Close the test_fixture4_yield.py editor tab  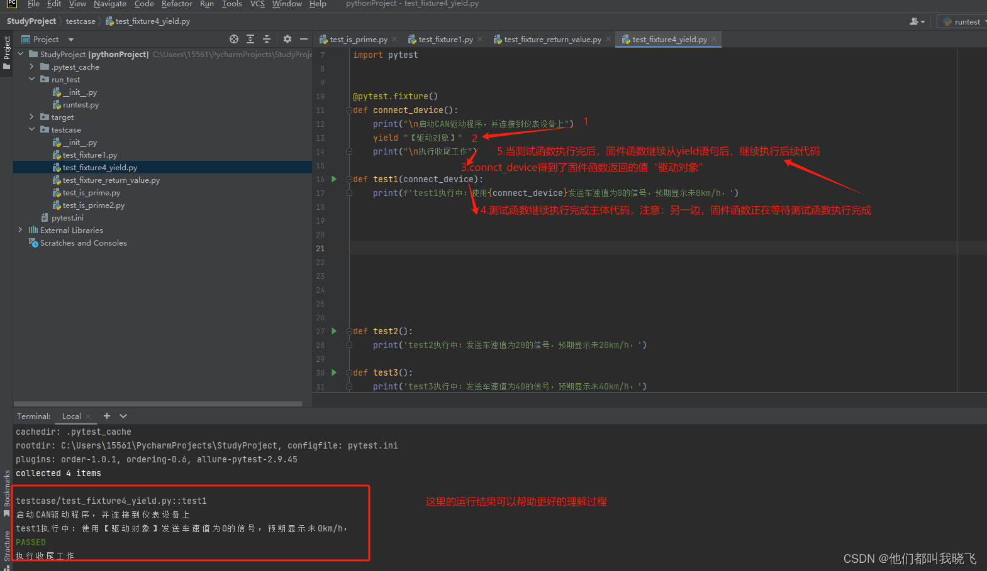714,39
